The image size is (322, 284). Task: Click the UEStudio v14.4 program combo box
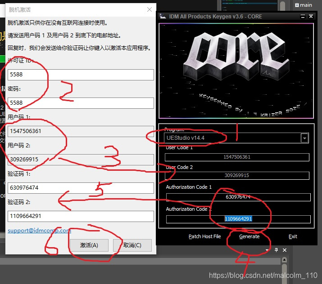pyautogui.click(x=236, y=138)
